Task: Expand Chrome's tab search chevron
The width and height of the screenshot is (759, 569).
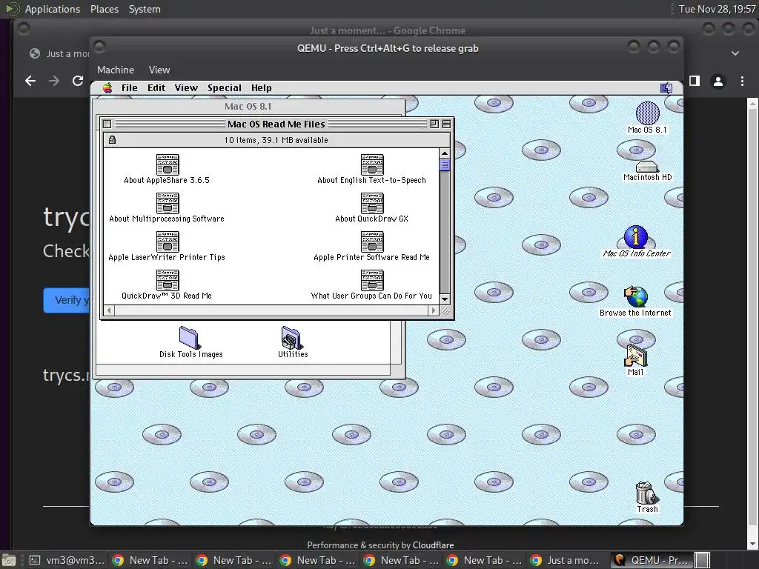Action: tap(735, 53)
